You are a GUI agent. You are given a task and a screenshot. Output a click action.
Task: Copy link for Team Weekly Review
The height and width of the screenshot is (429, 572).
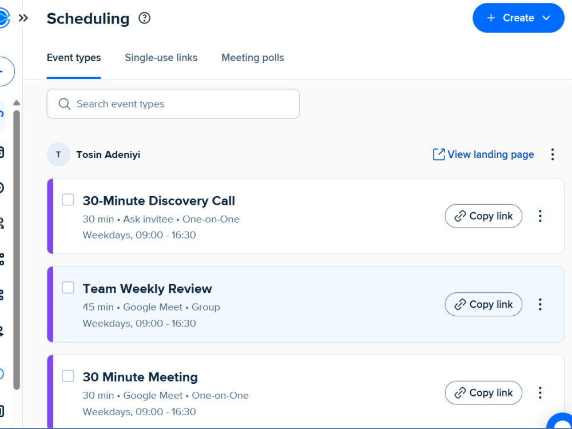click(x=483, y=304)
